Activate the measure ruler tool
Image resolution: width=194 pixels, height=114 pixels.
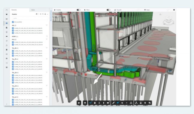click(113, 103)
